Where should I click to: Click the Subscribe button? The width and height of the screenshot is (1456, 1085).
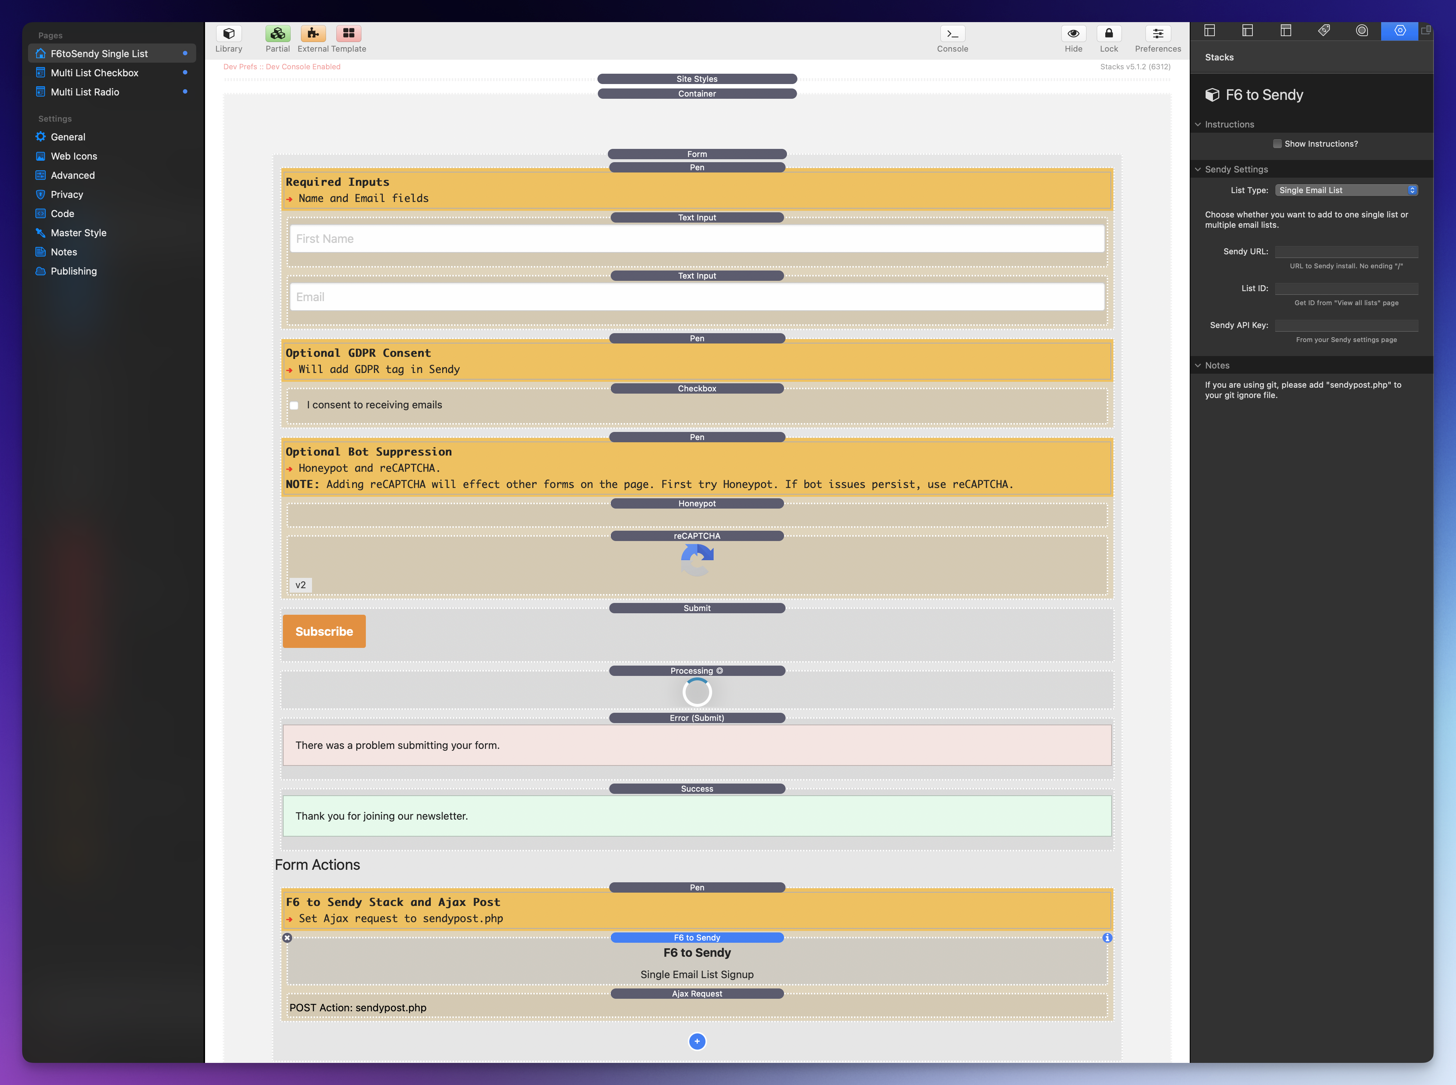[x=324, y=631]
